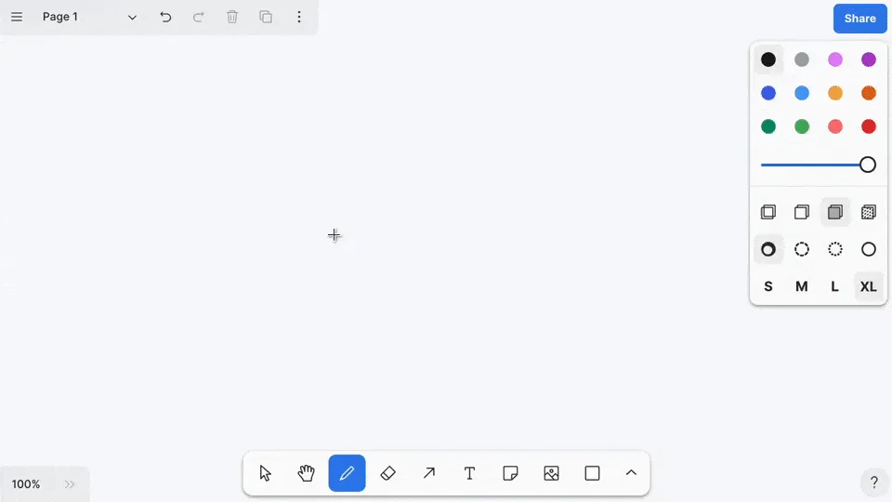
Task: Click the Share button
Action: pyautogui.click(x=859, y=19)
